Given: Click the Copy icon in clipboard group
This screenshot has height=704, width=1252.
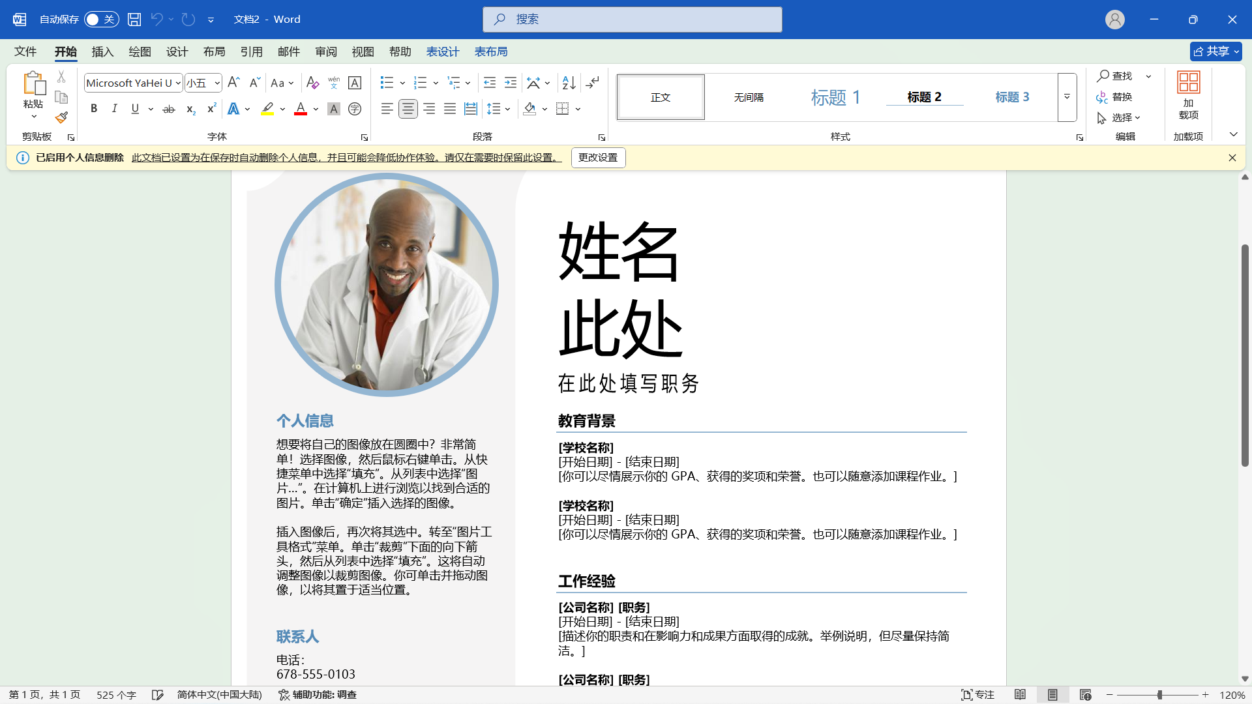Looking at the screenshot, I should pos(61,97).
